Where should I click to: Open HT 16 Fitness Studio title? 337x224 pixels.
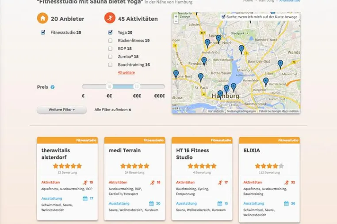click(x=192, y=154)
